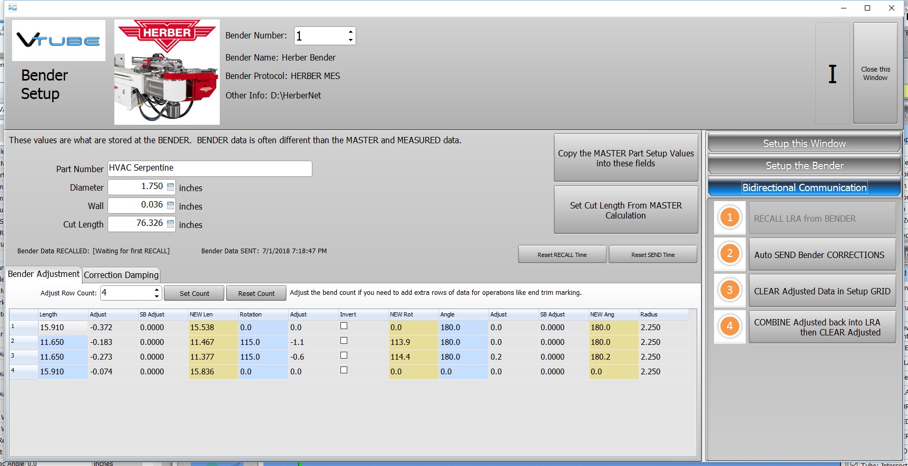Open calculator icon in Cut Length field

[170, 224]
